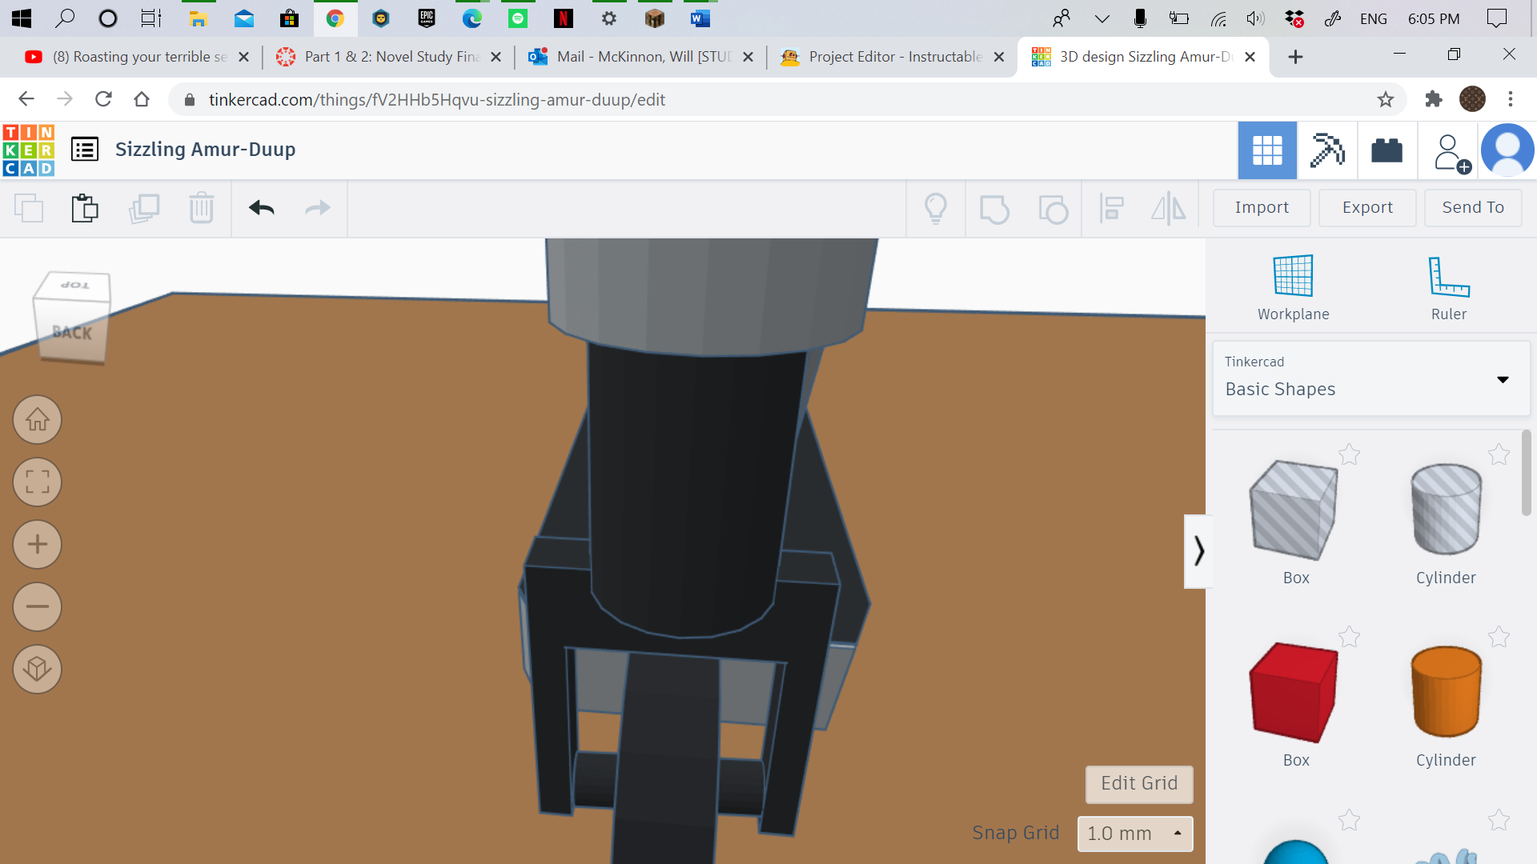
Task: Switch to Project Editor Instructables tab
Action: [x=893, y=57]
